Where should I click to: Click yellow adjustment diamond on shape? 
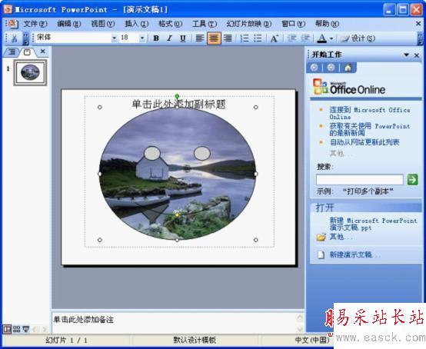click(x=177, y=215)
